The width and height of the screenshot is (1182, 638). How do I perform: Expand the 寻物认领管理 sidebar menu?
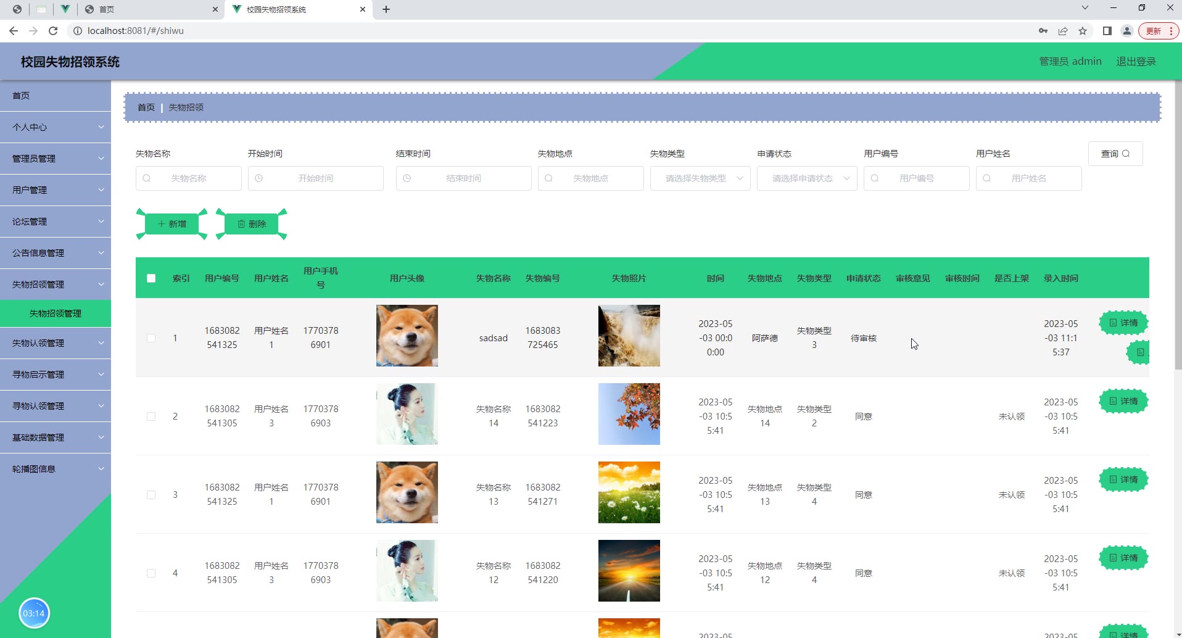(x=56, y=406)
